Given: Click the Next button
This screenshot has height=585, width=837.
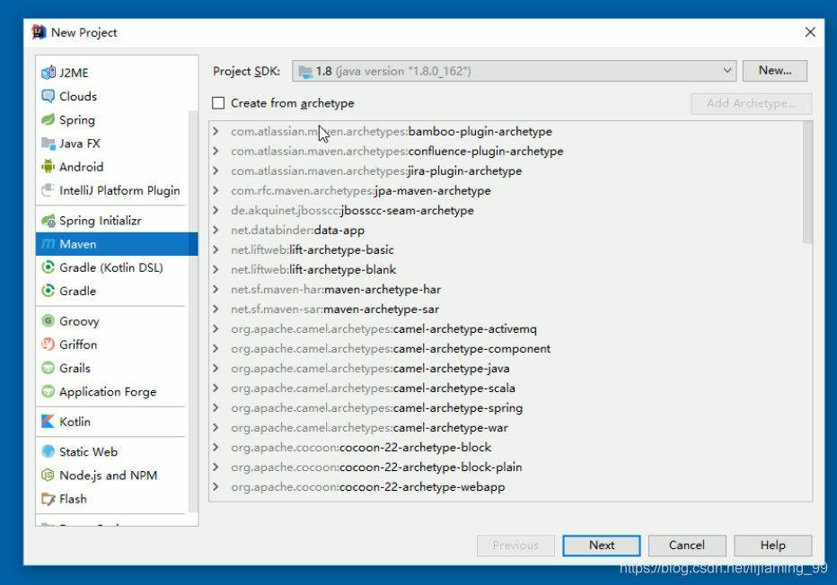Looking at the screenshot, I should [602, 545].
